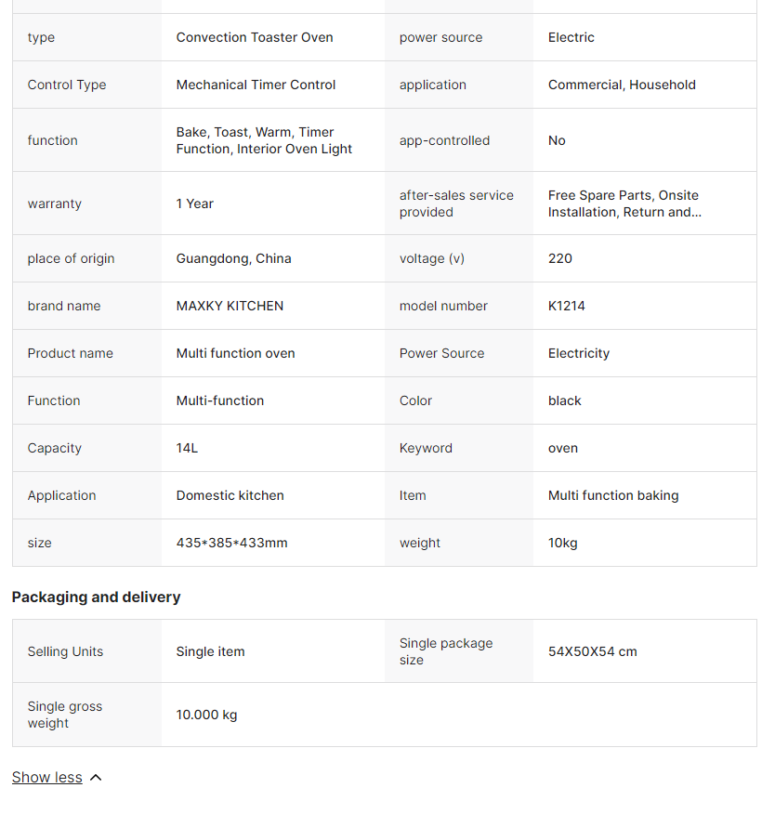
Task: Select the 1 Year warranty value
Action: 195,203
